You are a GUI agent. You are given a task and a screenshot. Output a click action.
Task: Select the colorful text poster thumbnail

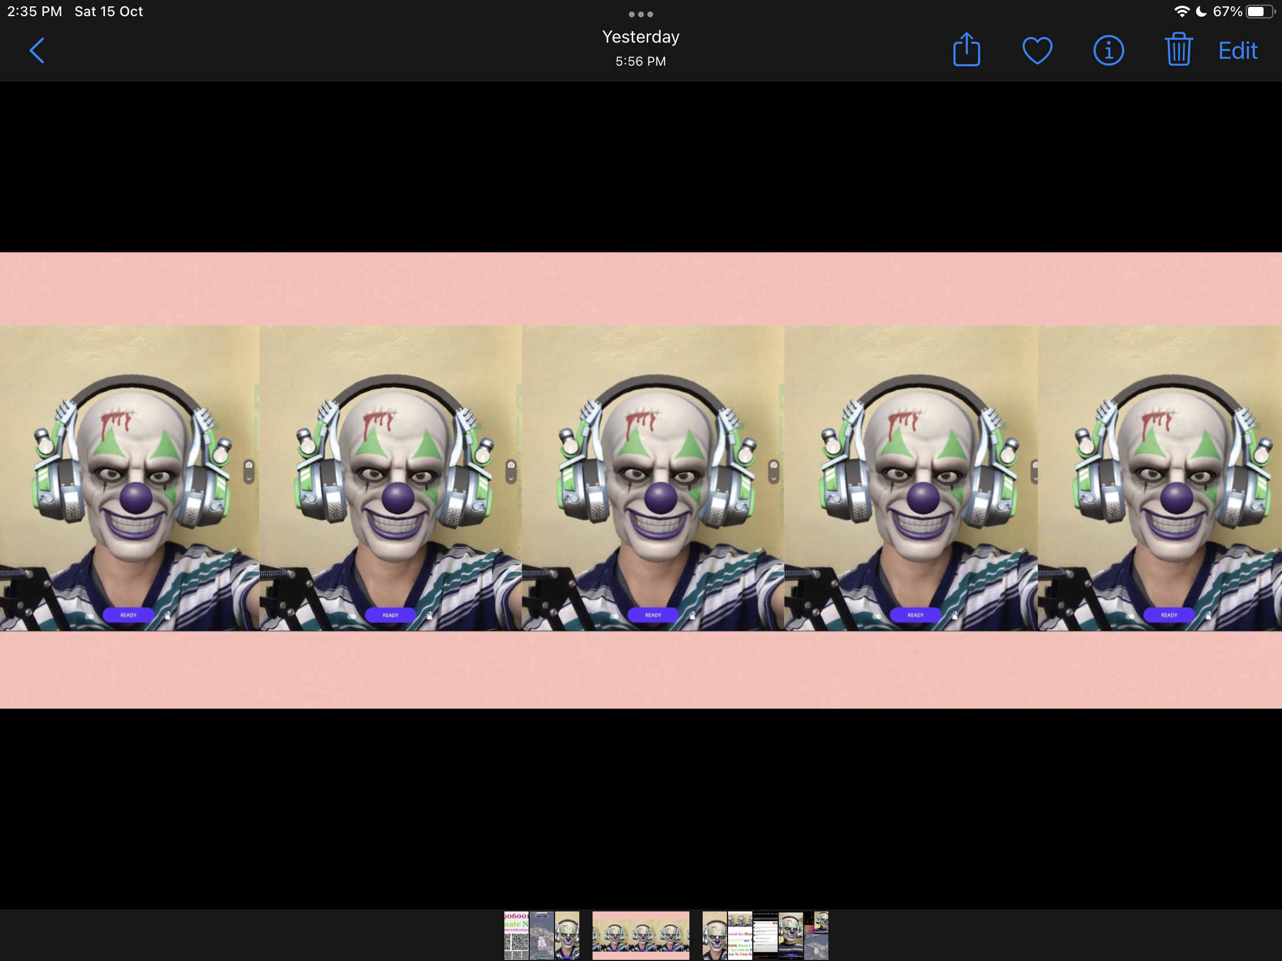(740, 935)
